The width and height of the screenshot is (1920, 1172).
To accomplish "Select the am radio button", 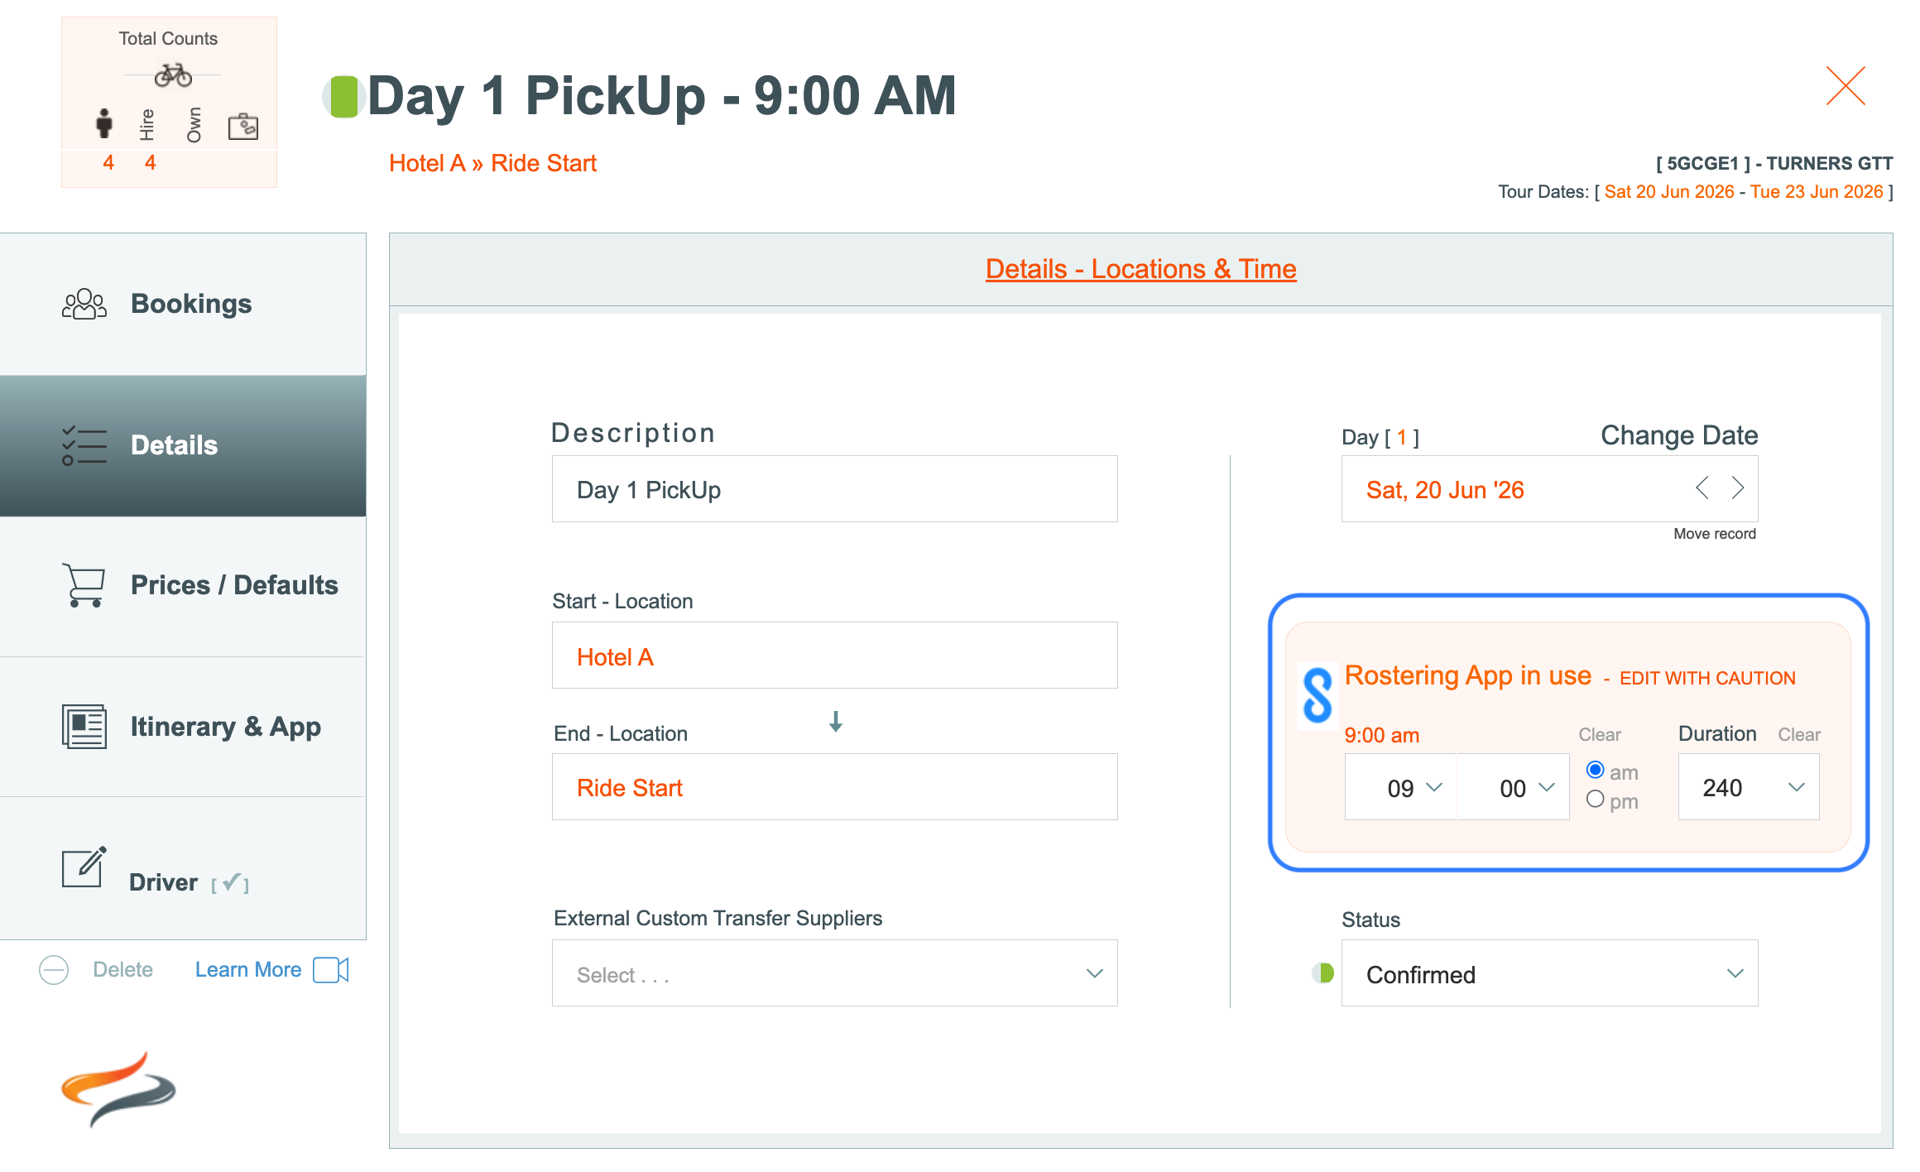I will (x=1596, y=771).
